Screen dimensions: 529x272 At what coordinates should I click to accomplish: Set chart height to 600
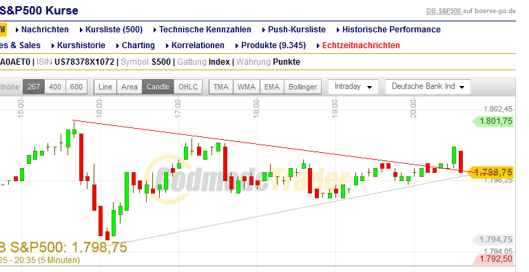(x=76, y=87)
